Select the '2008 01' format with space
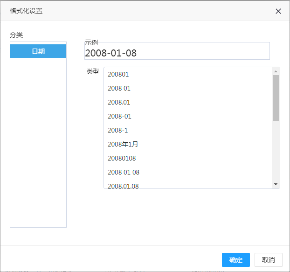 tap(119, 88)
